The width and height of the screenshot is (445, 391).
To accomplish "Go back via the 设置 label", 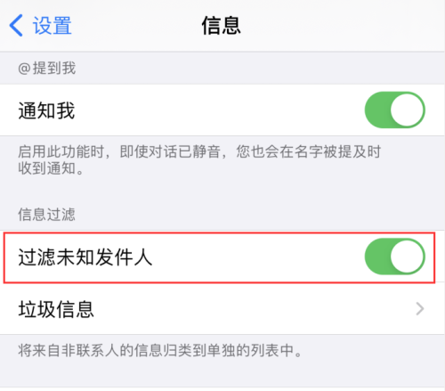I will point(53,26).
